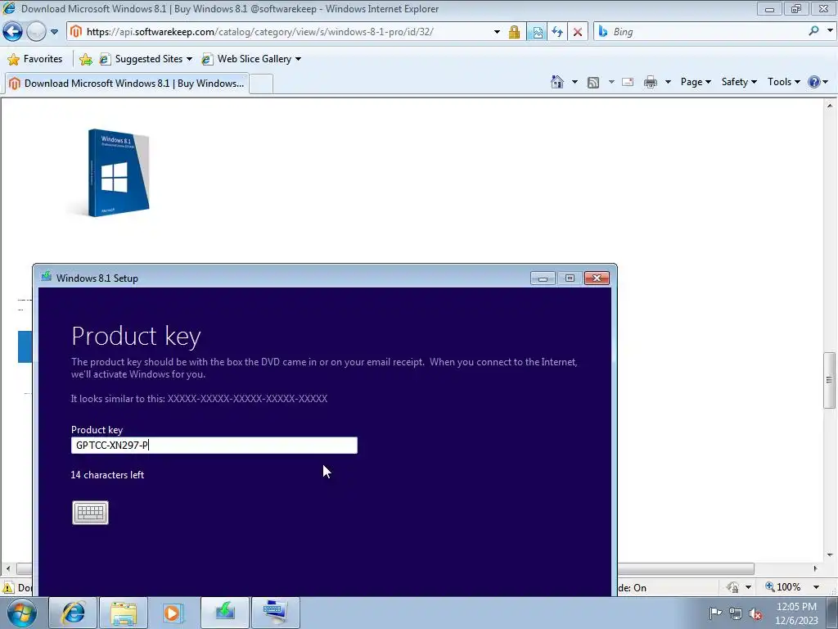Click the Windows Setup taskbar icon

[x=225, y=613]
